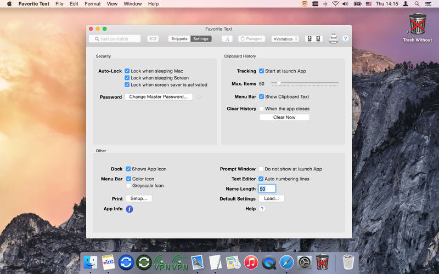439x274 pixels.
Task: Open the Trash Without desktop icon
Action: click(417, 25)
